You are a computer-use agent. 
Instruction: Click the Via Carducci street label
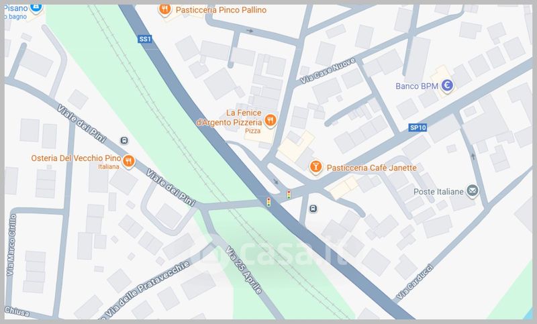click(x=415, y=282)
